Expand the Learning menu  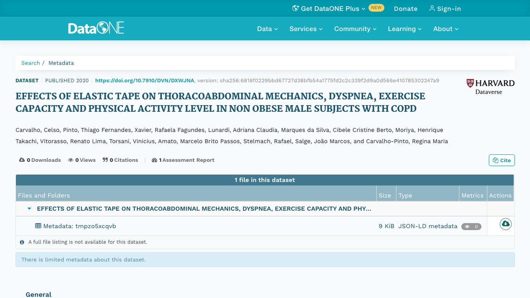[x=405, y=29]
